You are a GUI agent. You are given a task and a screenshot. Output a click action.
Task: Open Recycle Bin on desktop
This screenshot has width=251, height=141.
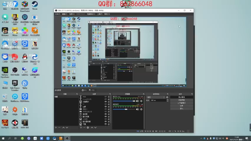tap(5, 97)
